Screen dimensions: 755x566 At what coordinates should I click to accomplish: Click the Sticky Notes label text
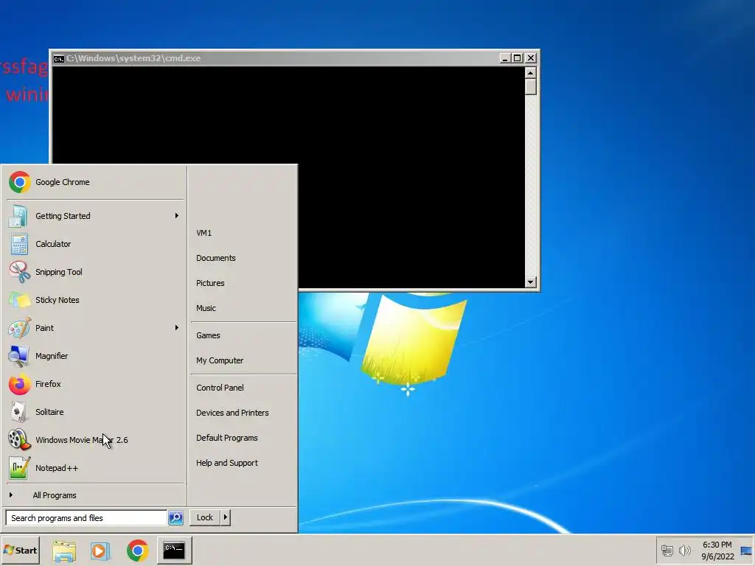[x=58, y=300]
